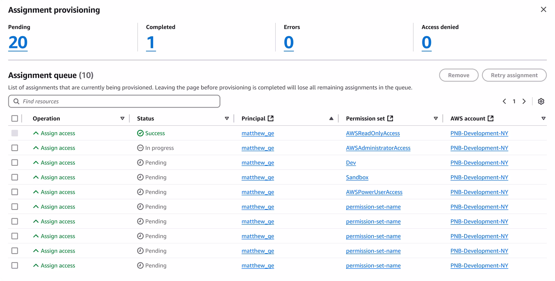Image resolution: width=555 pixels, height=281 pixels.
Task: Open table preferences gear icon
Action: coord(541,101)
